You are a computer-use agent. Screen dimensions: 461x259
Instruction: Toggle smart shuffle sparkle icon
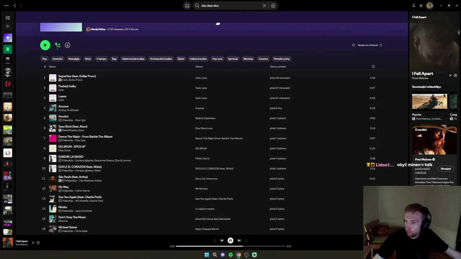point(58,45)
